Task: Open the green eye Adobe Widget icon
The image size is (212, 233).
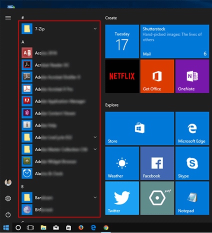Action: [27, 161]
